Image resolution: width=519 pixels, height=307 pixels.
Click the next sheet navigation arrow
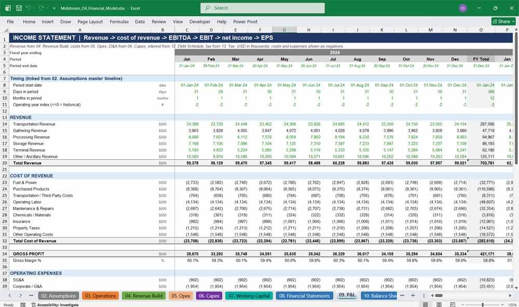click(x=21, y=296)
